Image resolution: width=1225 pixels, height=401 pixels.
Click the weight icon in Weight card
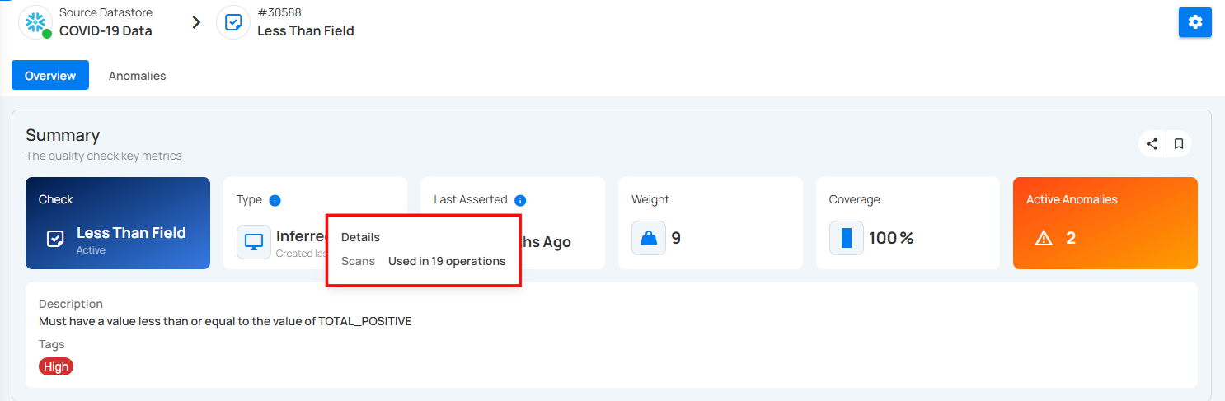[649, 239]
